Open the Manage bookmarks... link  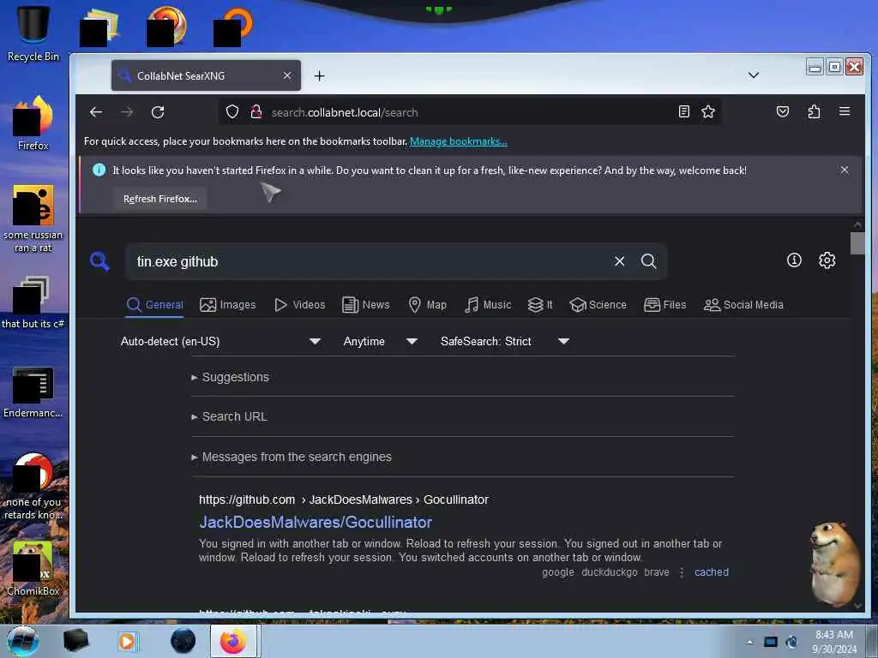[x=459, y=141]
